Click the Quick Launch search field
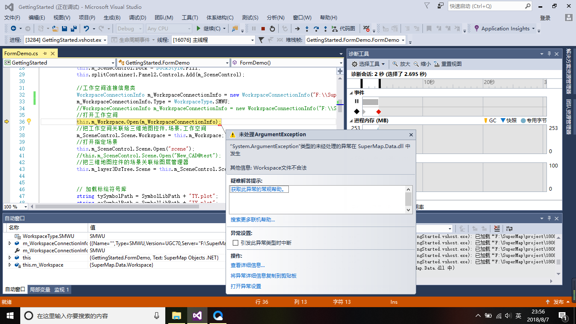Screen dimensions: 576x324 [490, 6]
